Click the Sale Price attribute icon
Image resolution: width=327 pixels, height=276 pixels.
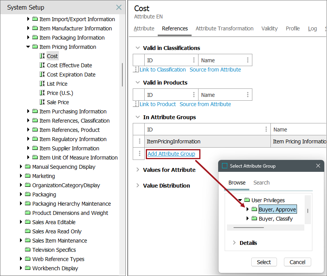(x=42, y=102)
